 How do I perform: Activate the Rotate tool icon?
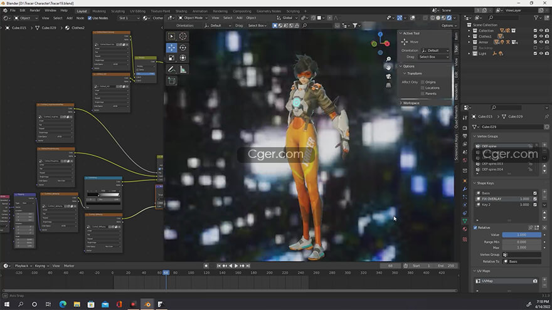point(183,48)
